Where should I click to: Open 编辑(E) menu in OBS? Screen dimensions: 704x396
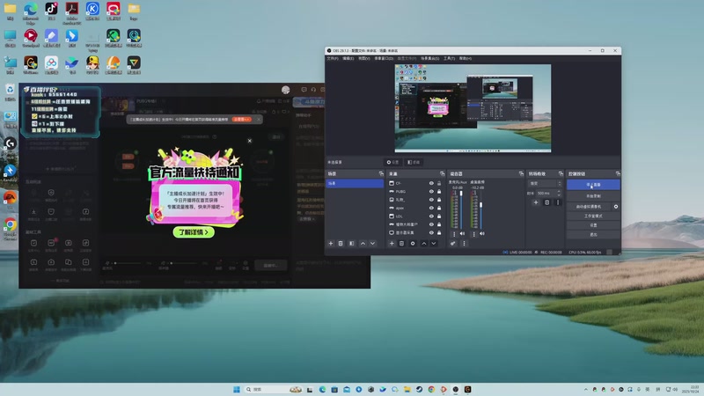(x=348, y=58)
